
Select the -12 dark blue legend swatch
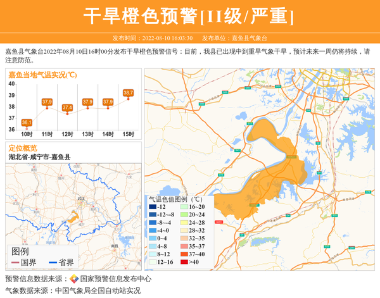point(152,207)
